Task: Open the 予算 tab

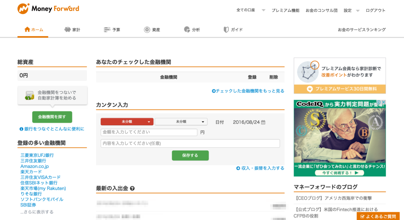Action: tap(112, 30)
